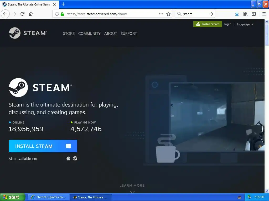Click the Steam logo in page header
The image size is (269, 201).
pos(28,33)
